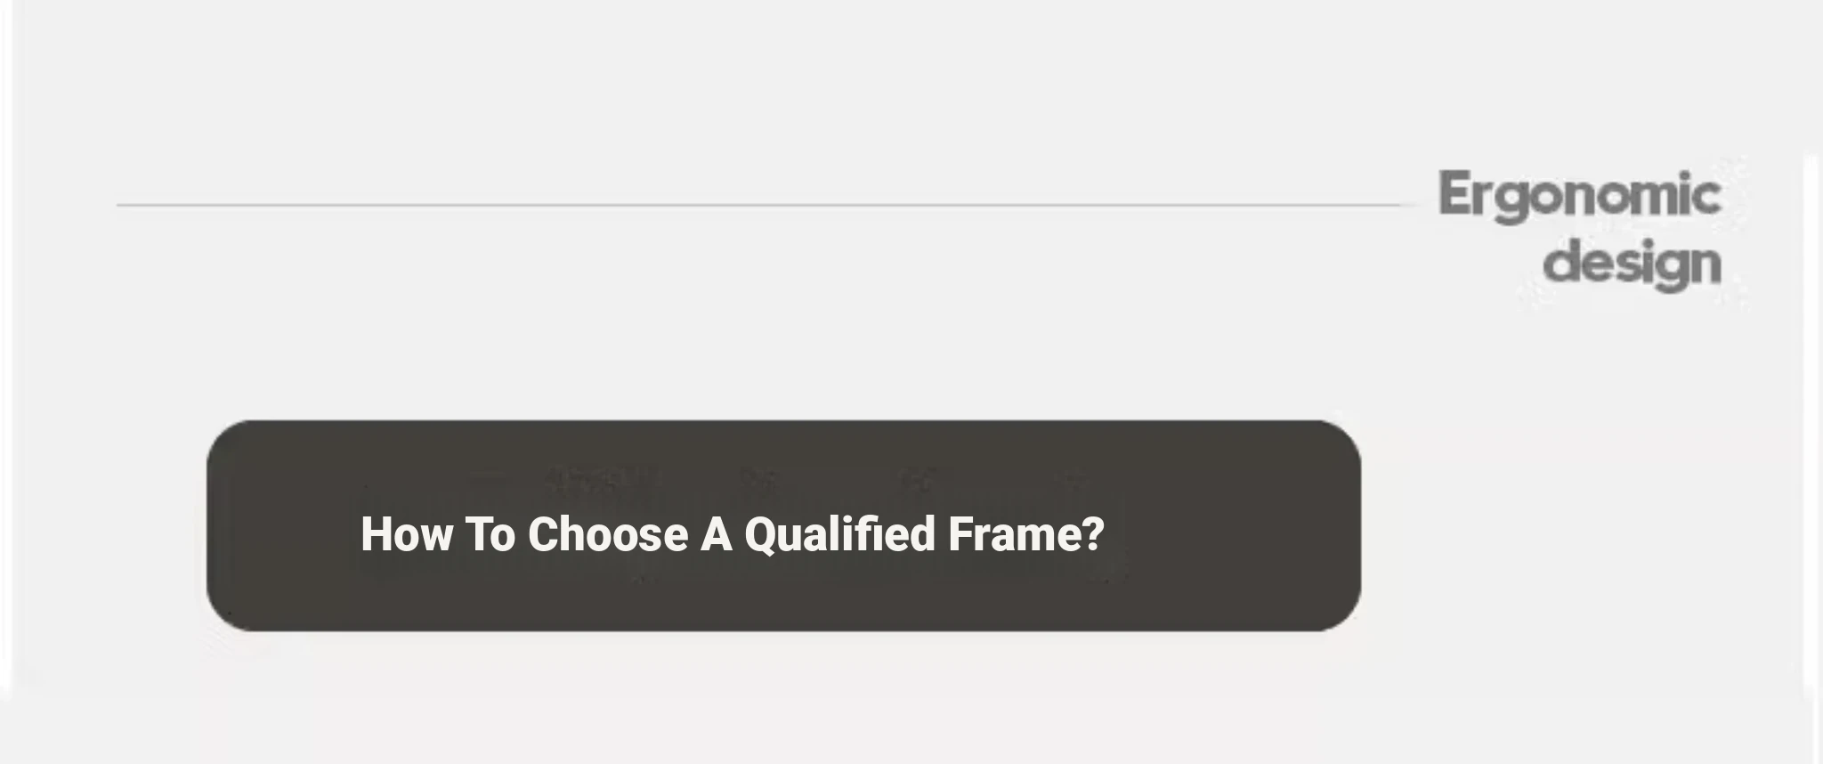Select the How To text in banner
This screenshot has height=764, width=1823.
pos(438,534)
